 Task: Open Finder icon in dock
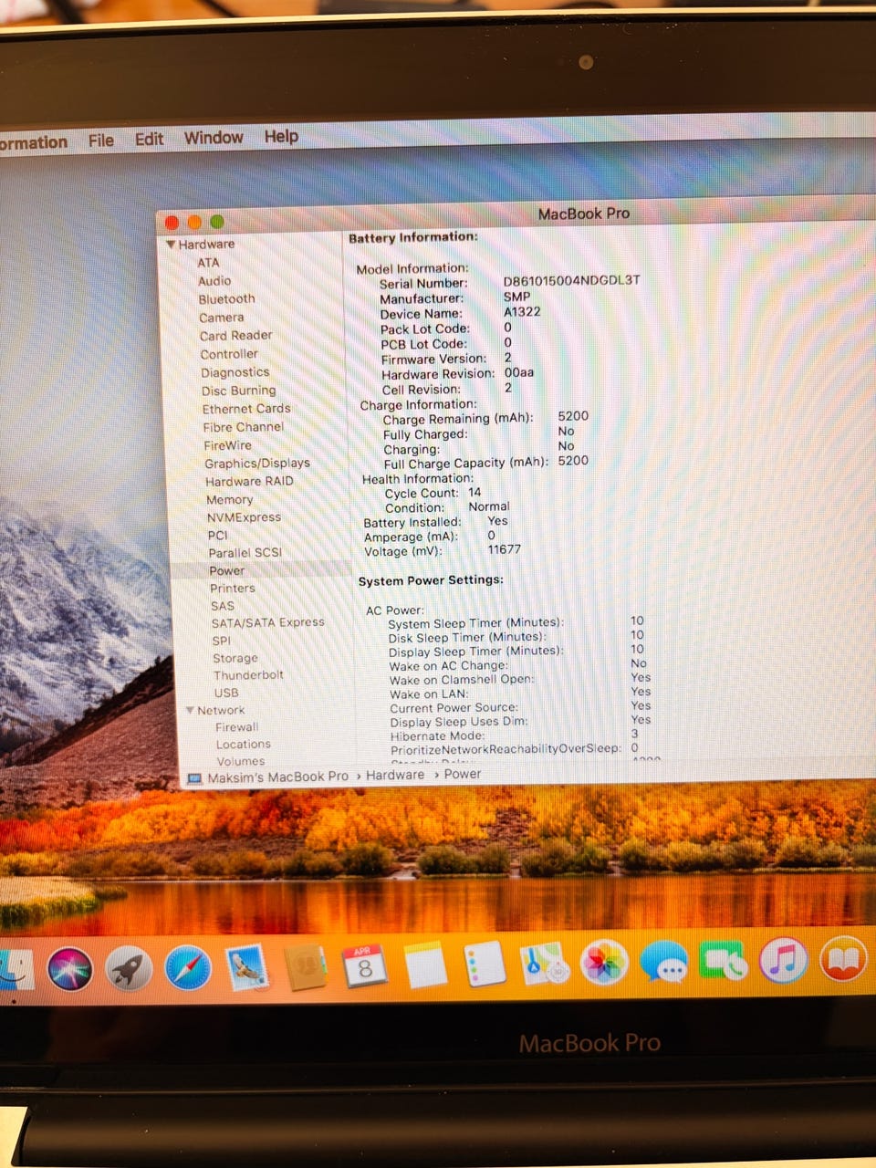16,970
